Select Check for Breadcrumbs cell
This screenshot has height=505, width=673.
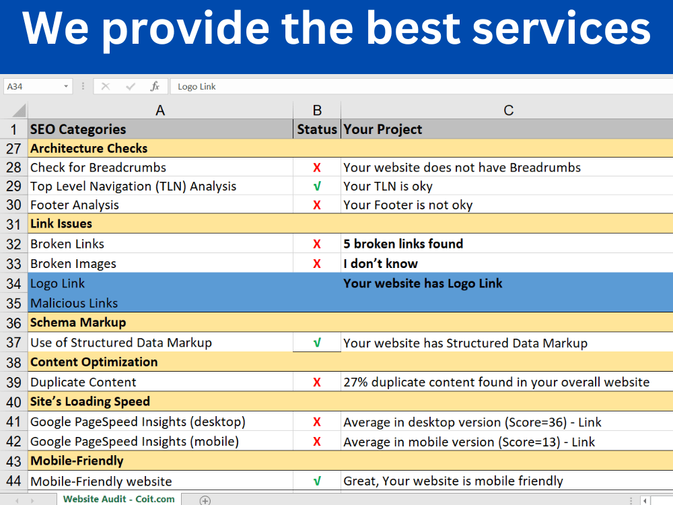pyautogui.click(x=160, y=167)
